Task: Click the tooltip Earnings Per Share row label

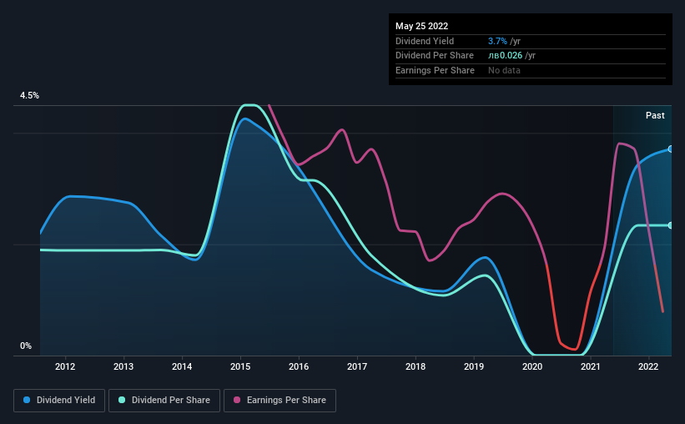Action: (436, 70)
